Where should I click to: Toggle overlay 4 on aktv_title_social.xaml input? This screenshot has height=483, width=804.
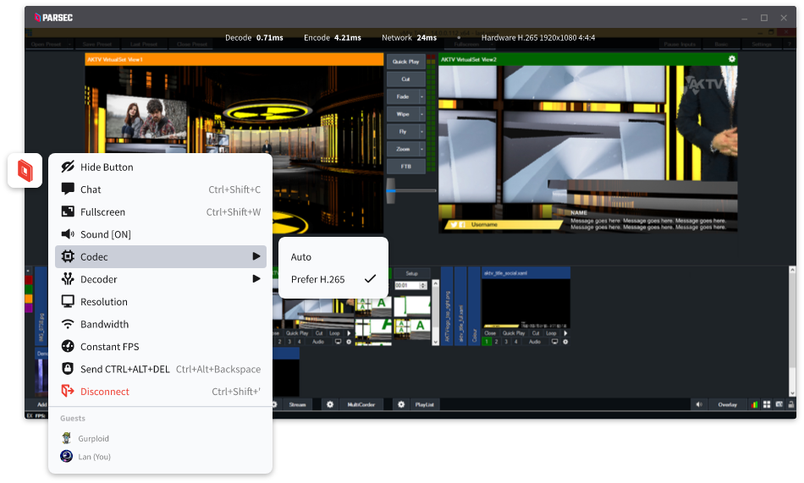coord(516,342)
